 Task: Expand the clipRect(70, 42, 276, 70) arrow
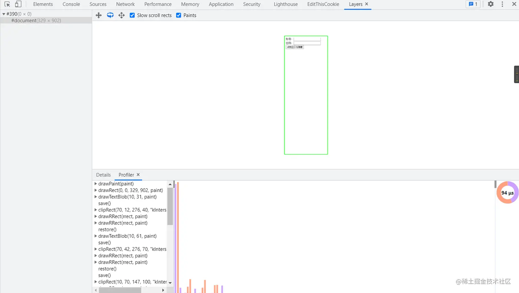pyautogui.click(x=96, y=249)
